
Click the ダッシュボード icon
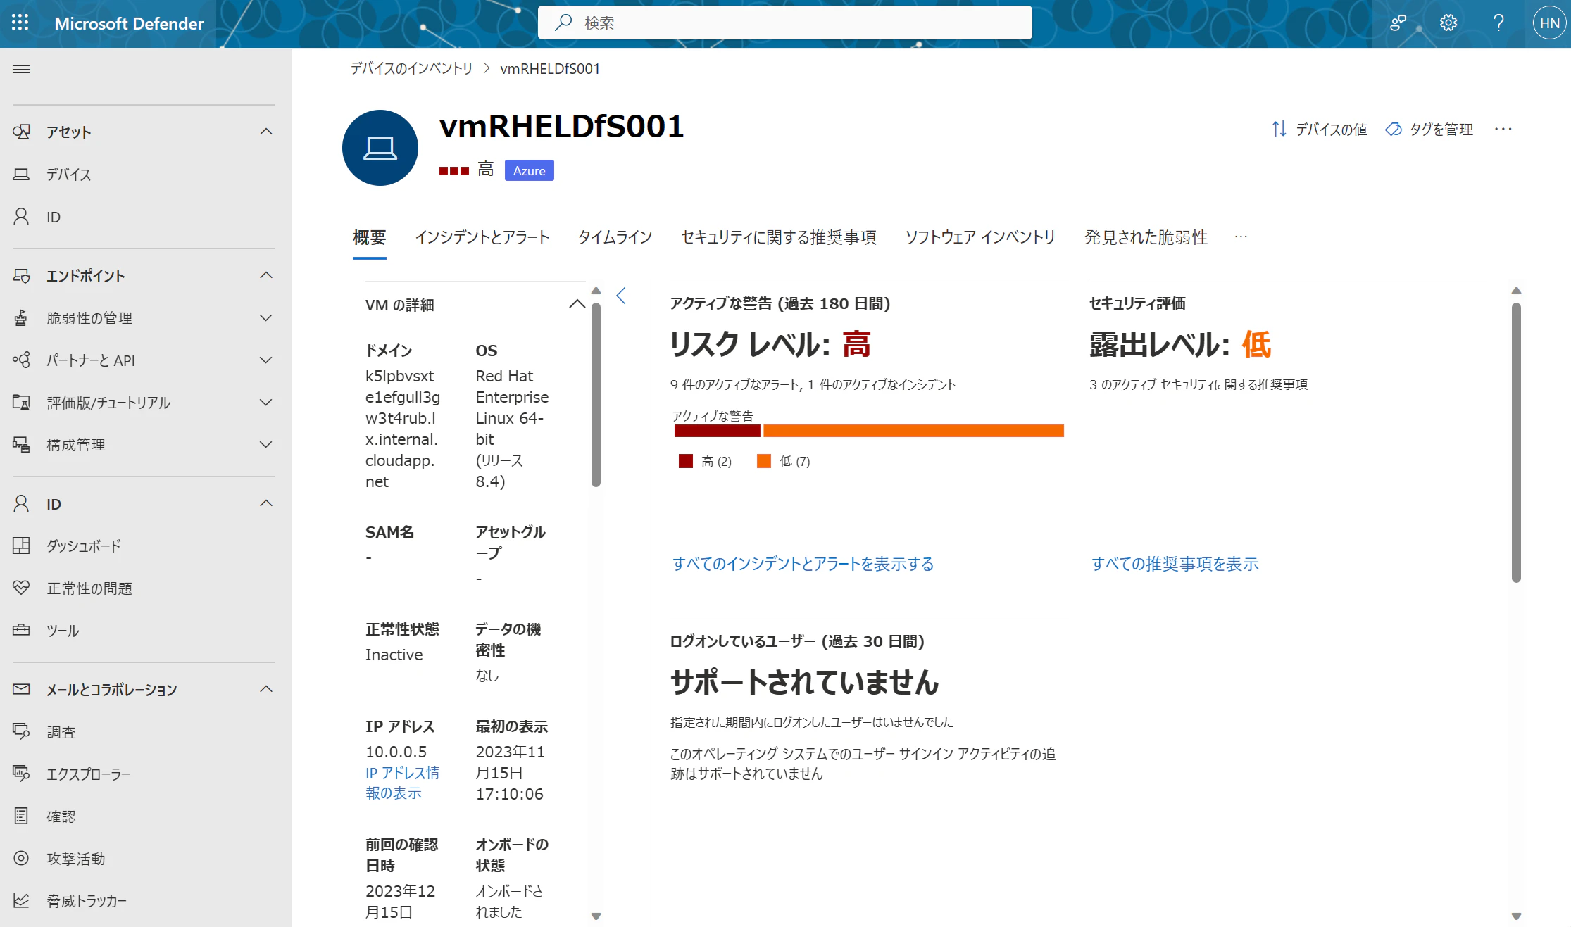coord(21,546)
